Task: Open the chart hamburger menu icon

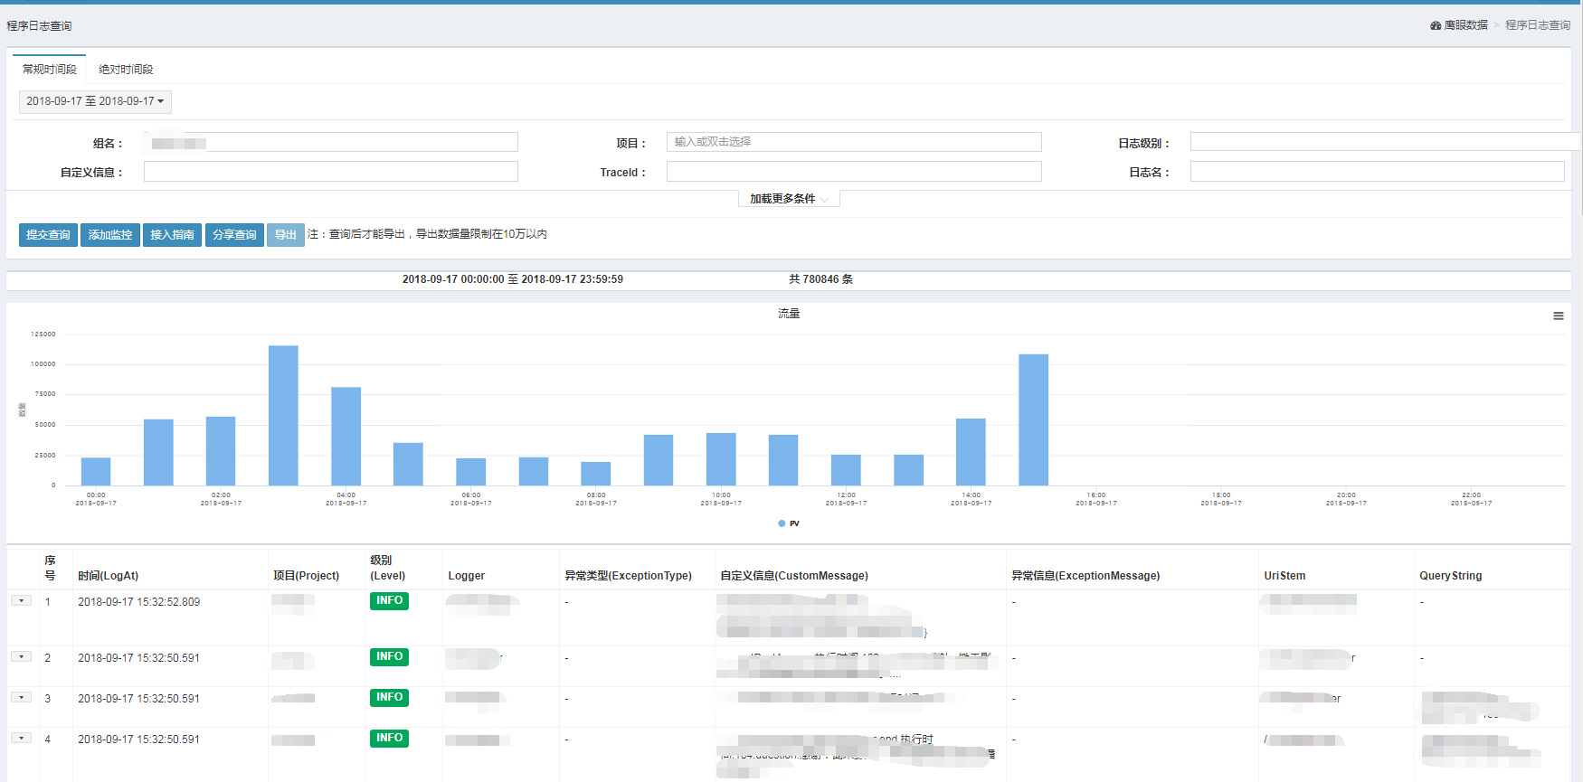Action: click(x=1559, y=316)
